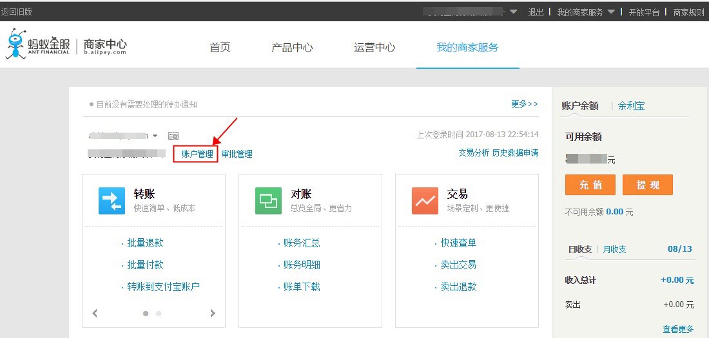This screenshot has height=338, width=709.
Task: Click the green 对账 reconciliation icon
Action: coord(268,201)
